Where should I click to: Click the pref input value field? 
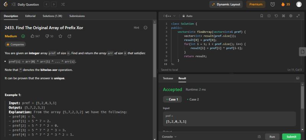point(229,119)
